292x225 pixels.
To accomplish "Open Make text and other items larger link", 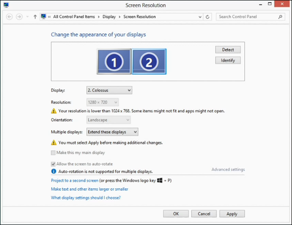I will point(90,189).
